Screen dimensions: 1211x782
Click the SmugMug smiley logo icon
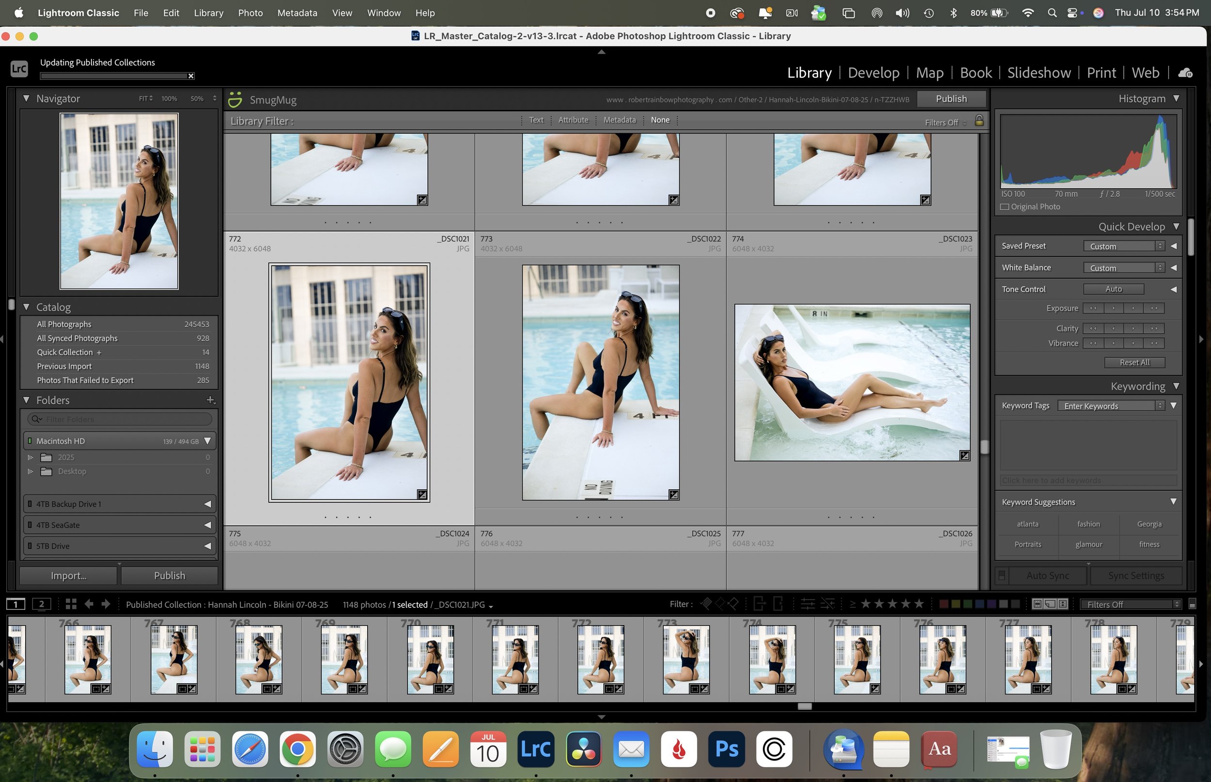tap(235, 100)
